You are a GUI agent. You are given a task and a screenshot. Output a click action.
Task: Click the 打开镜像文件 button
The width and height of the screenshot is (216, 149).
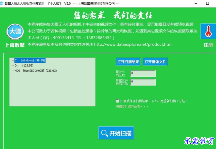click(155, 62)
